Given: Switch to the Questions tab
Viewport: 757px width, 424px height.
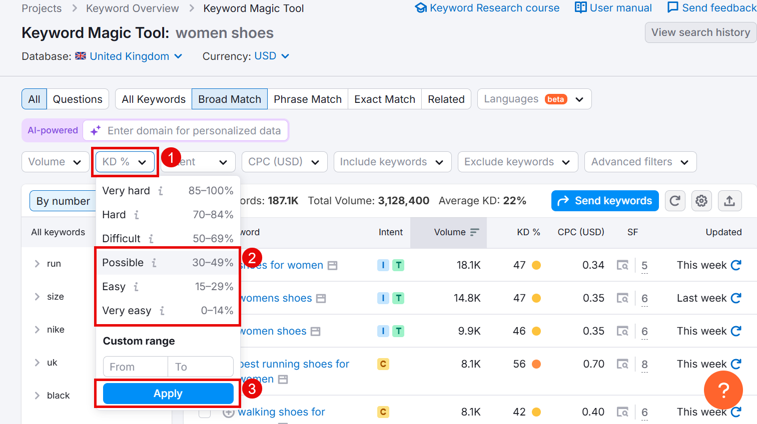Looking at the screenshot, I should 78,99.
